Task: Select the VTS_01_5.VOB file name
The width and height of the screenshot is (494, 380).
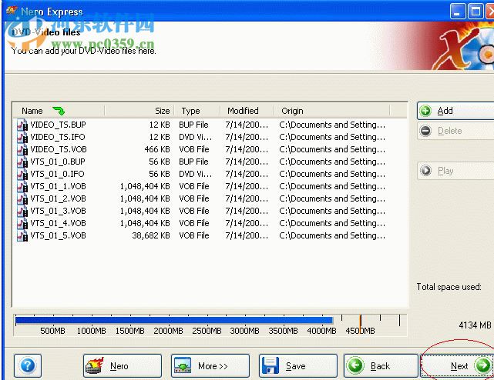Action: point(58,235)
